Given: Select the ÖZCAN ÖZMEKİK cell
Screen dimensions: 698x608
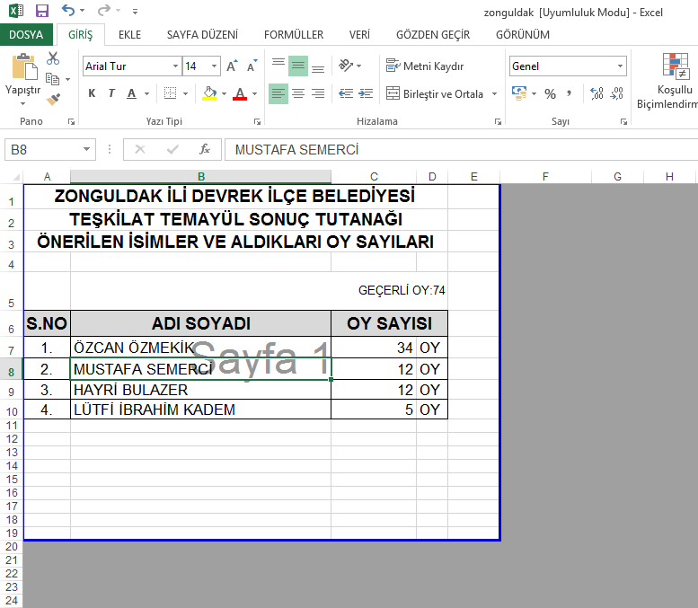Looking at the screenshot, I should click(x=200, y=348).
